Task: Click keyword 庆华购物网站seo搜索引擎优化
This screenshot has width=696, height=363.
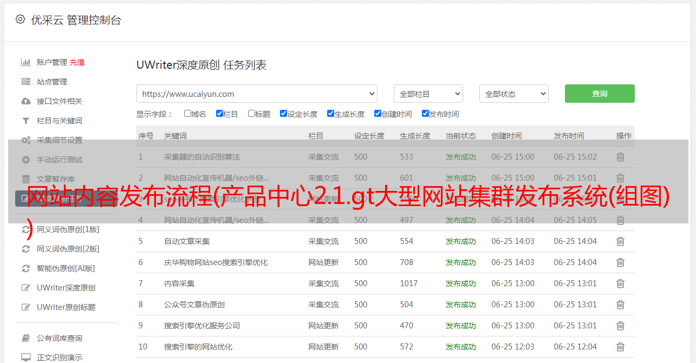Action: (216, 262)
